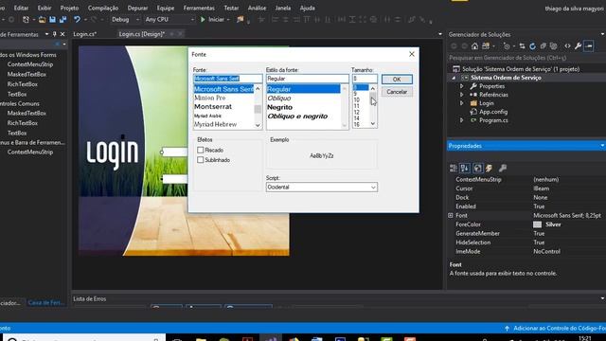Click the Fonte name input field
The height and width of the screenshot is (341, 606).
(227, 79)
